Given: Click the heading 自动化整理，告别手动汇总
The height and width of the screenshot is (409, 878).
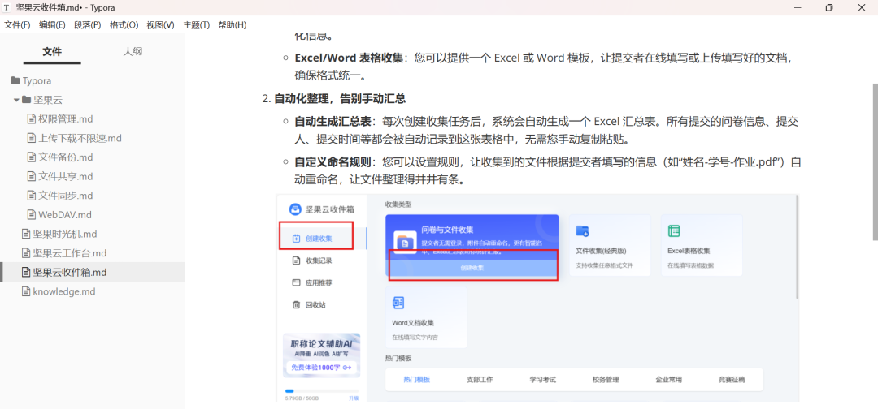Looking at the screenshot, I should [339, 99].
